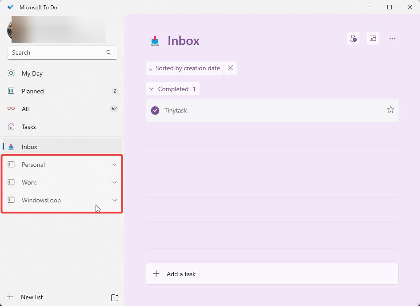
Task: Open the My Day list
Action: pos(62,73)
